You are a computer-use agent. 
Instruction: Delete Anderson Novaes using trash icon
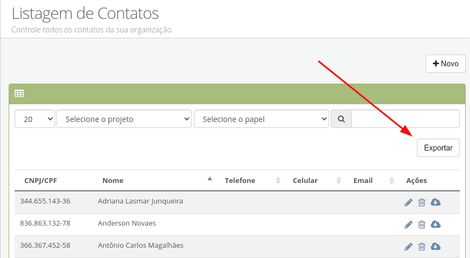(422, 225)
